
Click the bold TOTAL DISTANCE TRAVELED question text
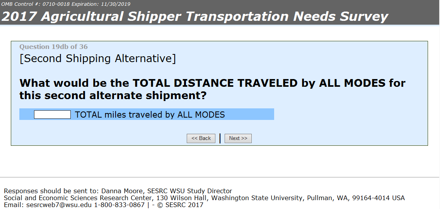pos(212,89)
